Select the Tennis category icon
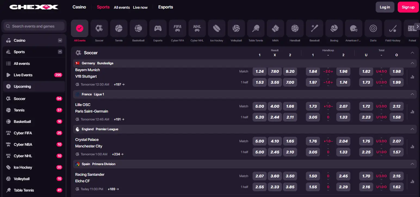 119,28
